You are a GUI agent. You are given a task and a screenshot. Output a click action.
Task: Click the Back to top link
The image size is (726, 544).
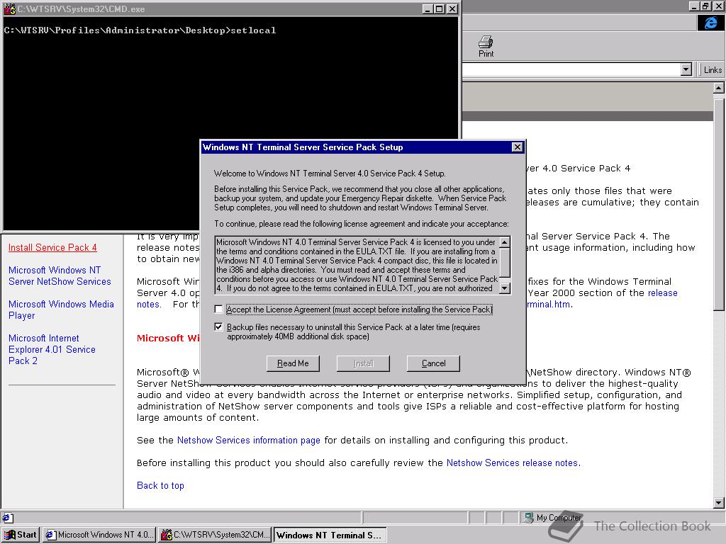pos(160,485)
